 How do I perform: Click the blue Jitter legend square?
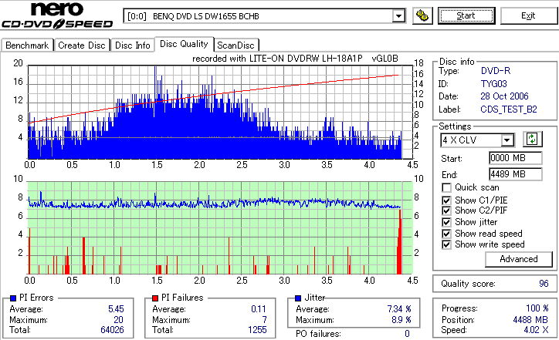pos(298,298)
